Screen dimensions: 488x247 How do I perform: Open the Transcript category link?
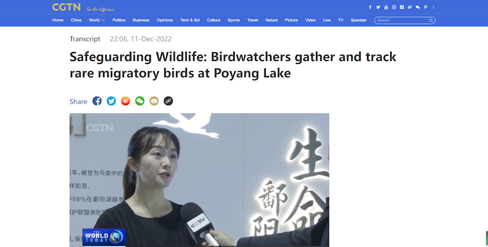click(x=84, y=39)
